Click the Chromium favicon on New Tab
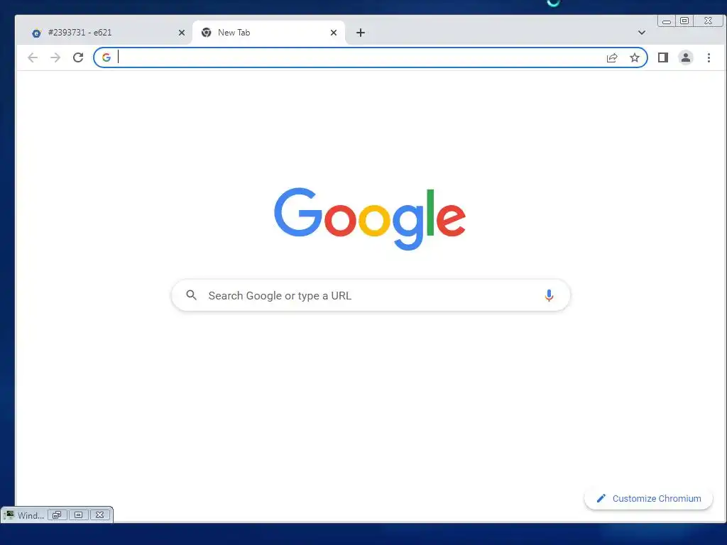 click(x=207, y=33)
